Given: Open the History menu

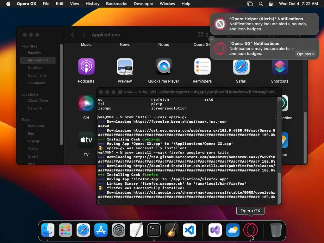Looking at the screenshot, I should [x=93, y=4].
